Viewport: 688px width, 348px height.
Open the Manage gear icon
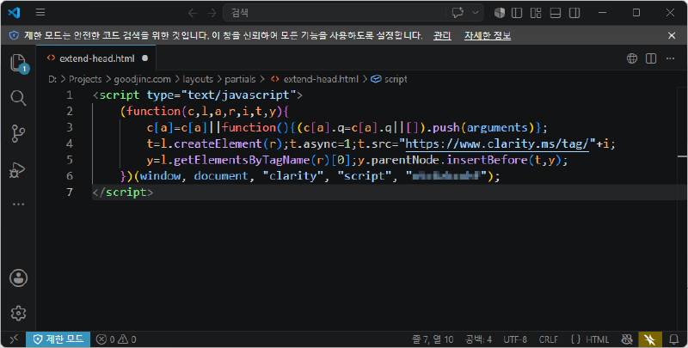[x=18, y=313]
